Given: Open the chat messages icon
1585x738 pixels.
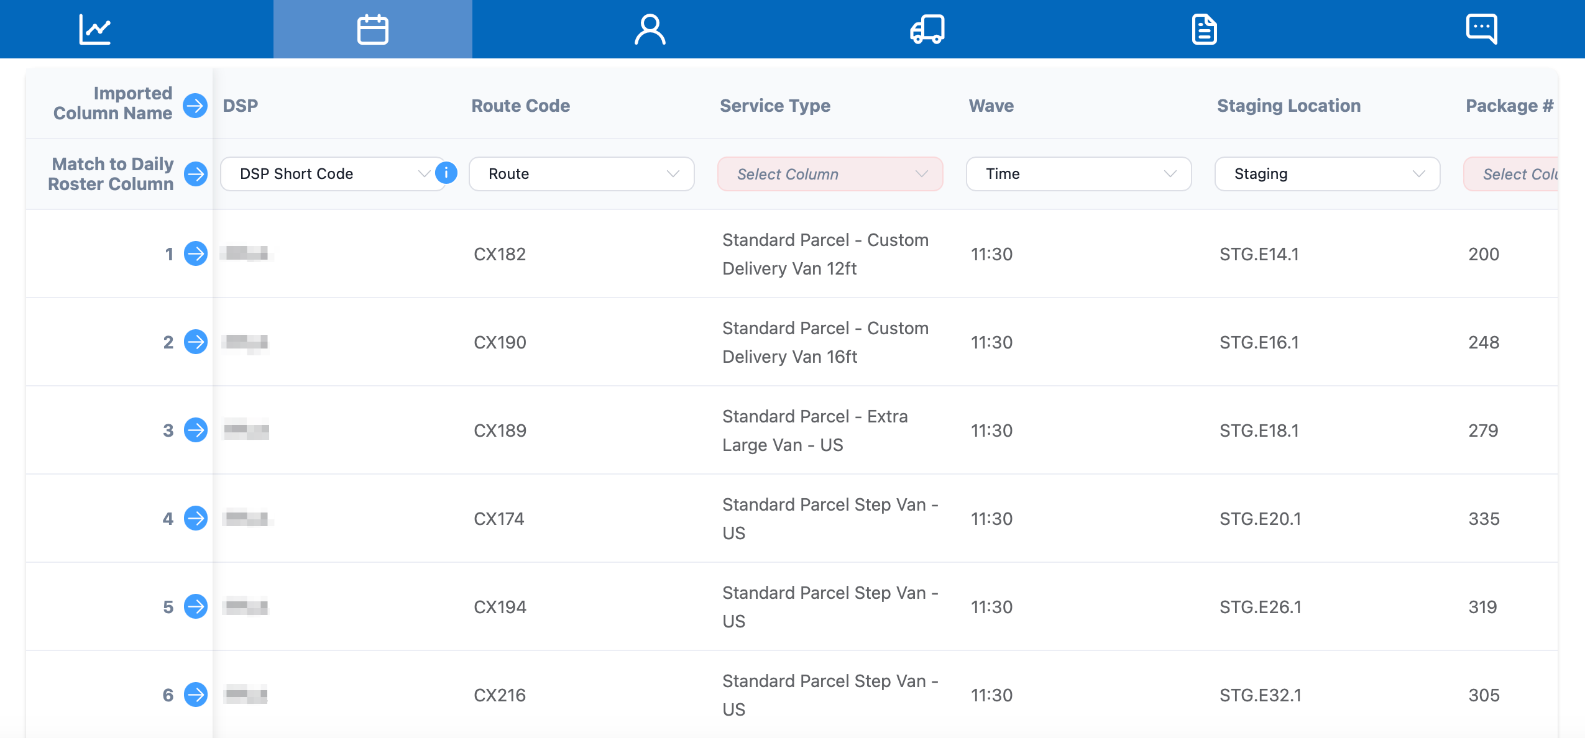Looking at the screenshot, I should (1481, 29).
